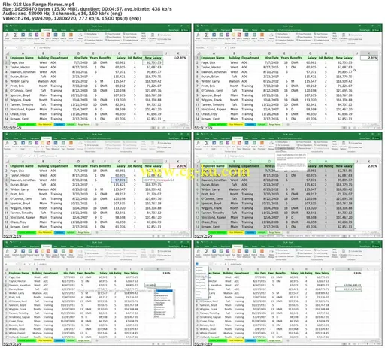The width and height of the screenshot is (385, 348).
Task: Click Define Name button in second frame
Action: [282, 34]
